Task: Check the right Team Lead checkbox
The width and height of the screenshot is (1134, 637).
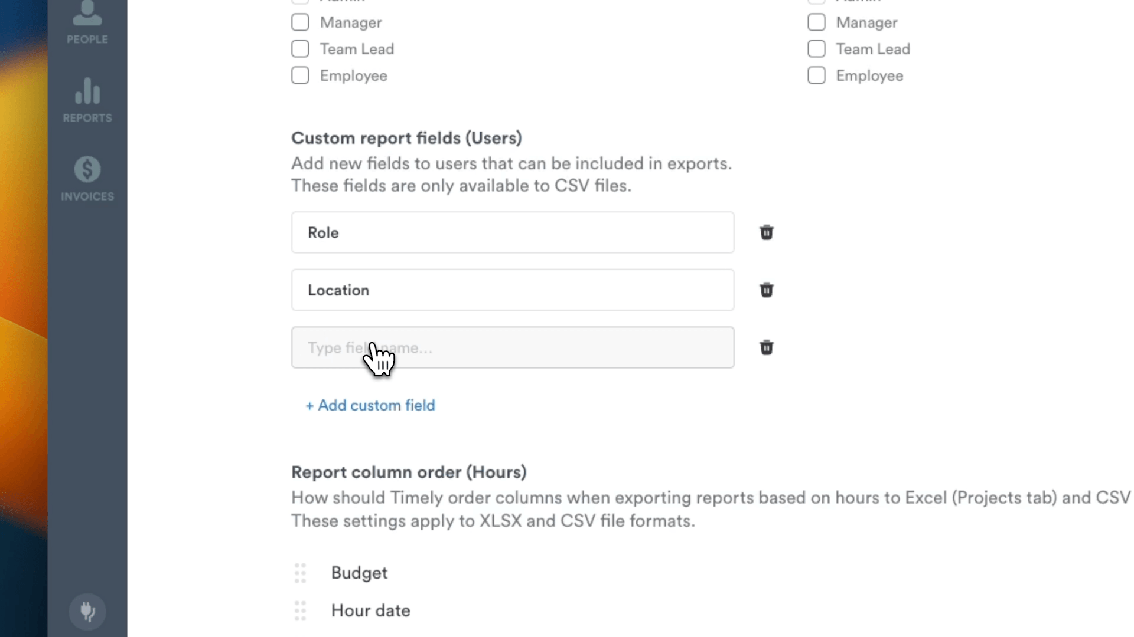Action: (x=816, y=49)
